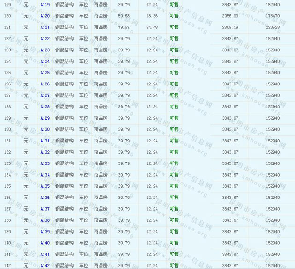
Task: Select the A141 unit link
Action: click(45, 255)
